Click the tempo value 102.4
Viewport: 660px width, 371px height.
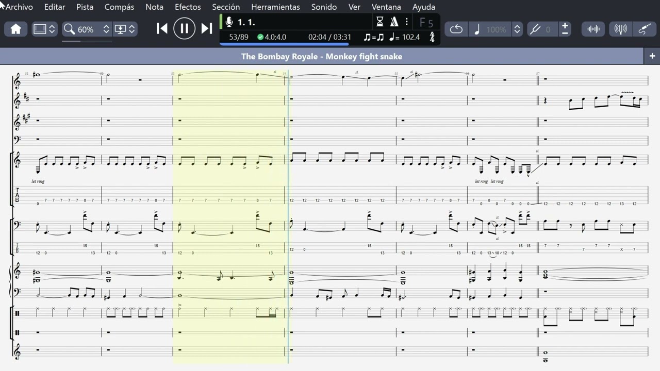[410, 37]
